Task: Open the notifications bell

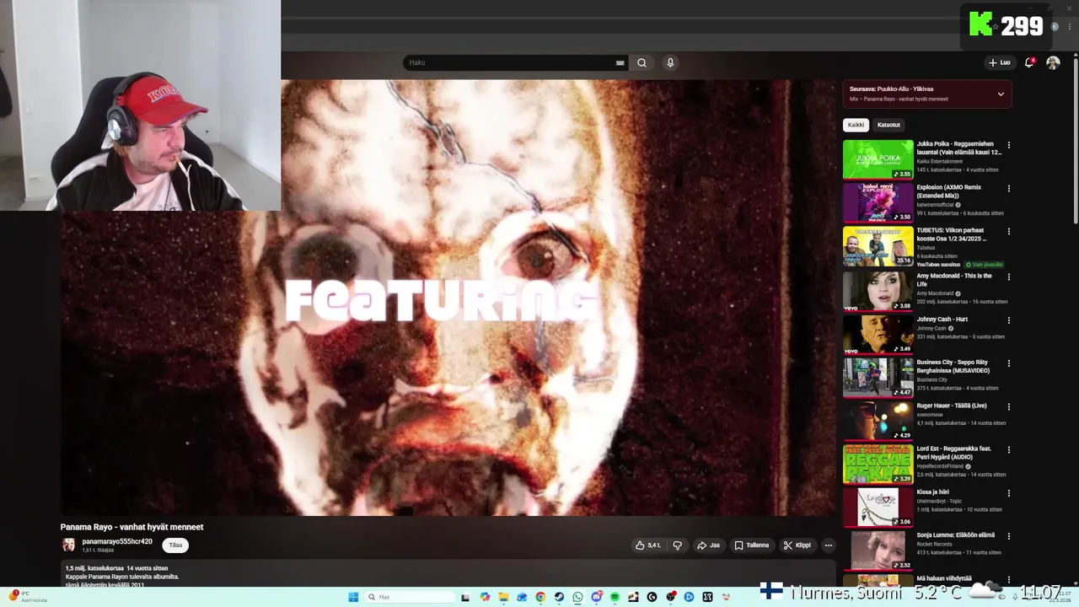Action: click(1029, 62)
